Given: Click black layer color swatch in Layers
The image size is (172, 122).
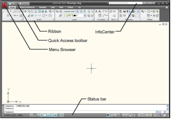Looking at the screenshot, I should (75, 16).
